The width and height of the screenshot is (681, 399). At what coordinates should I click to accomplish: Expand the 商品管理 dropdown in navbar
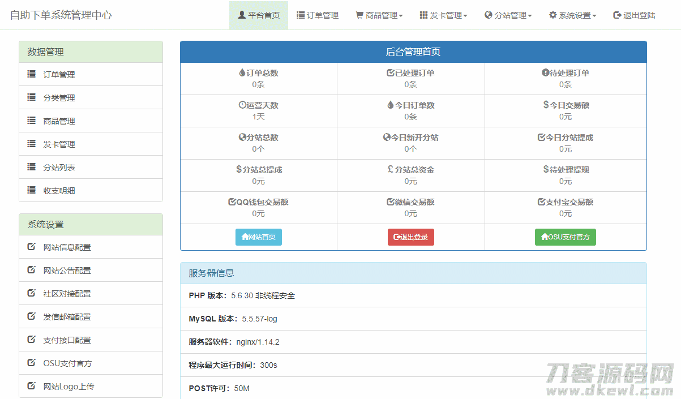pyautogui.click(x=379, y=15)
